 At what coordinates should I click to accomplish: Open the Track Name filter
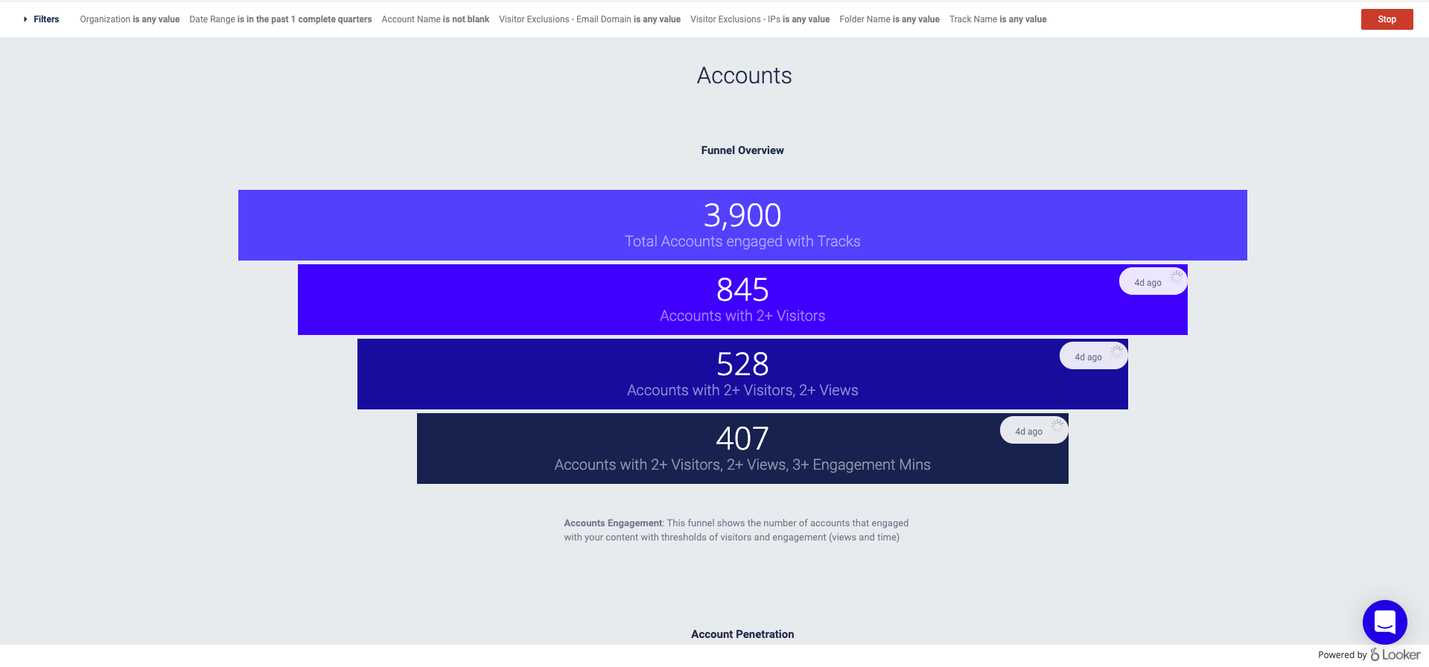pos(997,19)
